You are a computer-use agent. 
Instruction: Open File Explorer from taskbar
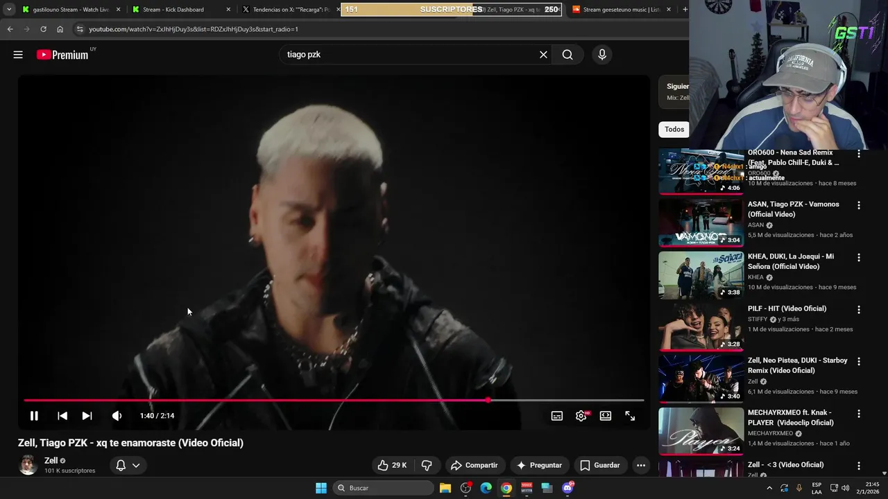coord(445,488)
